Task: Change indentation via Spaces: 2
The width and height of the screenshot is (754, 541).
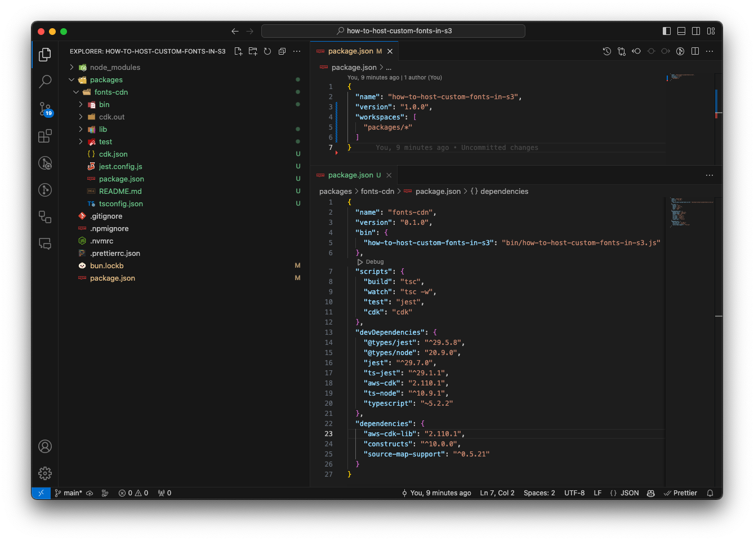Action: tap(539, 493)
